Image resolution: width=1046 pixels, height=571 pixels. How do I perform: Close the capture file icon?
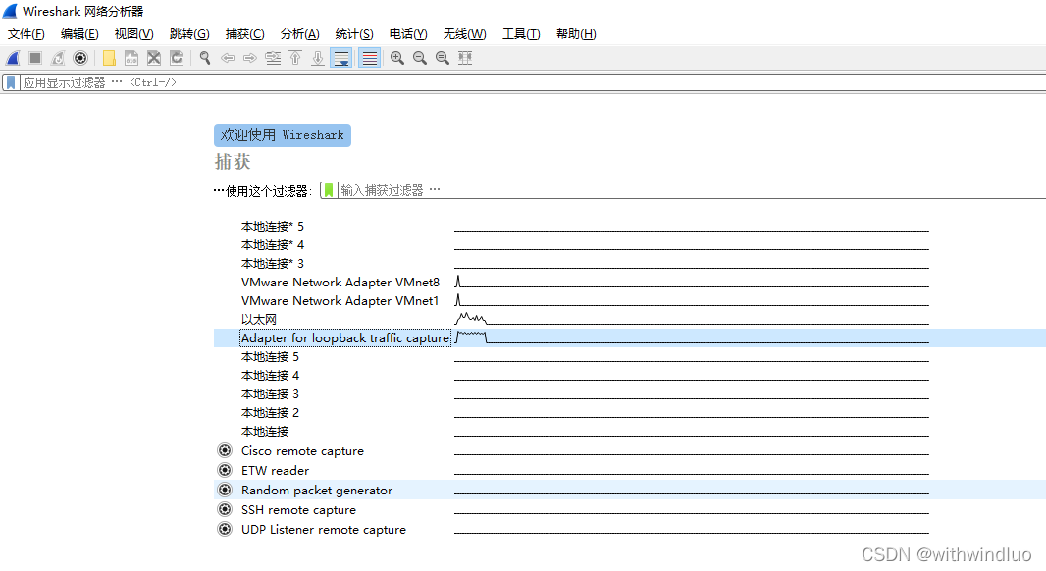click(x=154, y=58)
